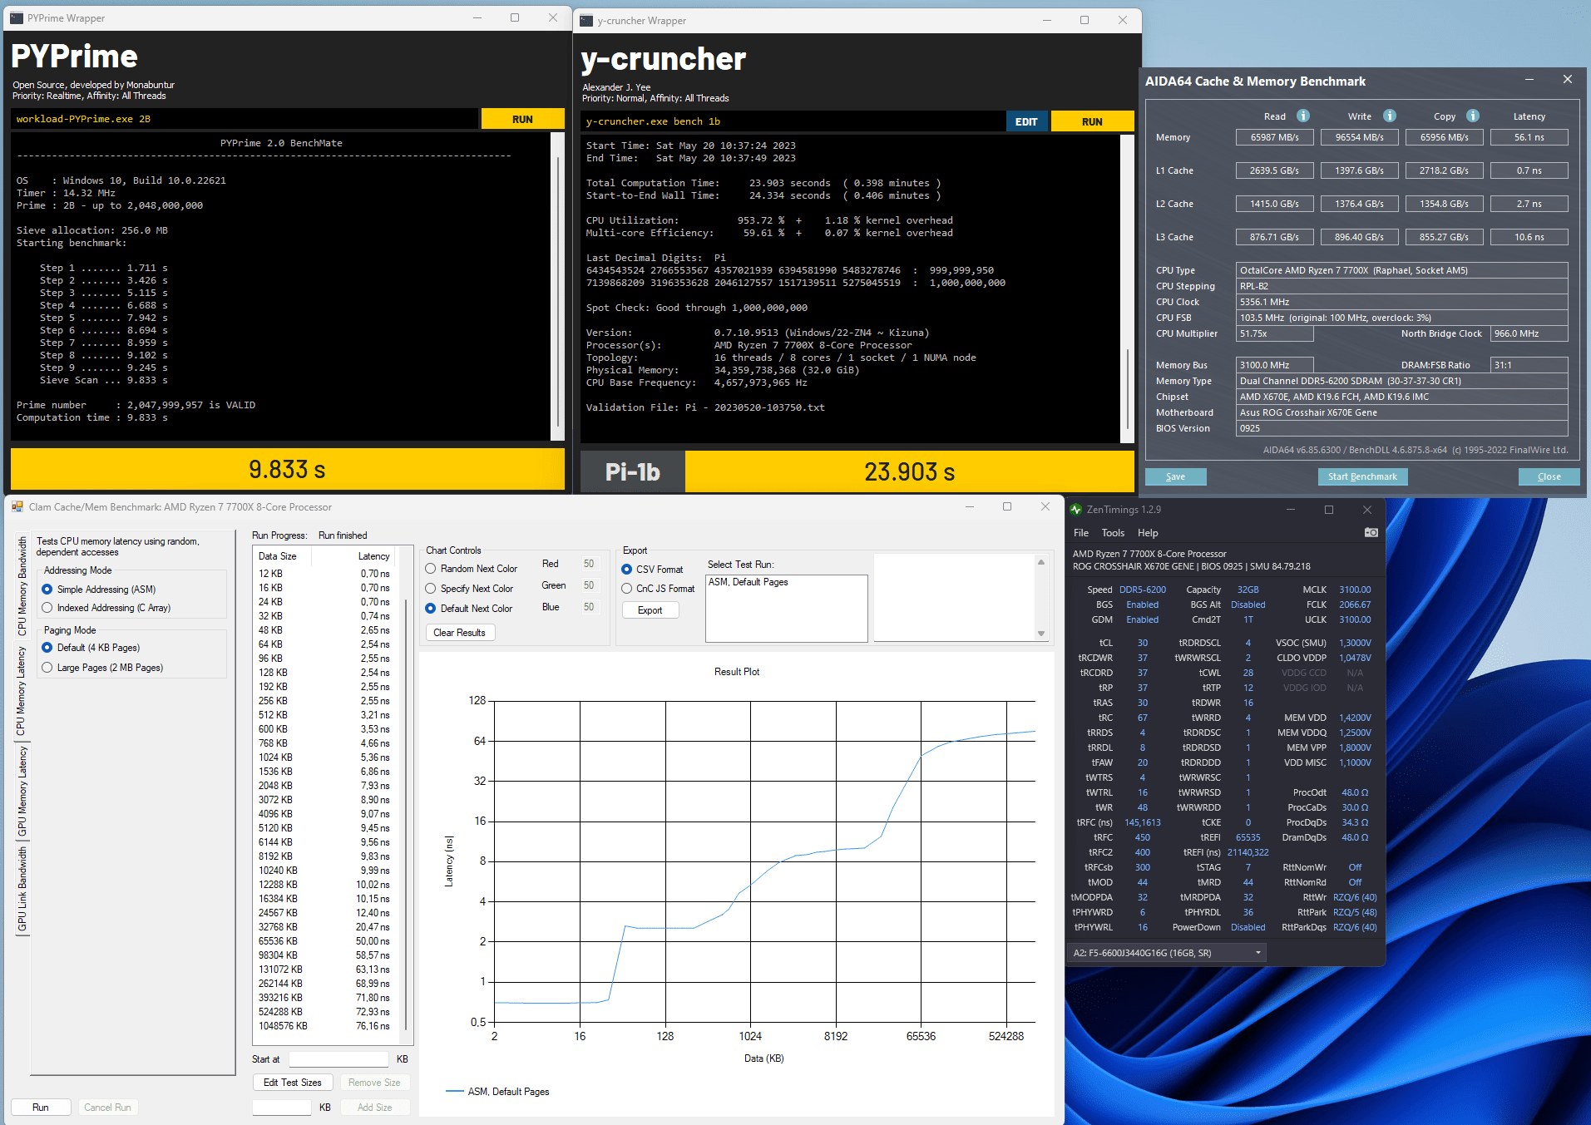
Task: Choose Random Next Color option
Action: point(431,569)
